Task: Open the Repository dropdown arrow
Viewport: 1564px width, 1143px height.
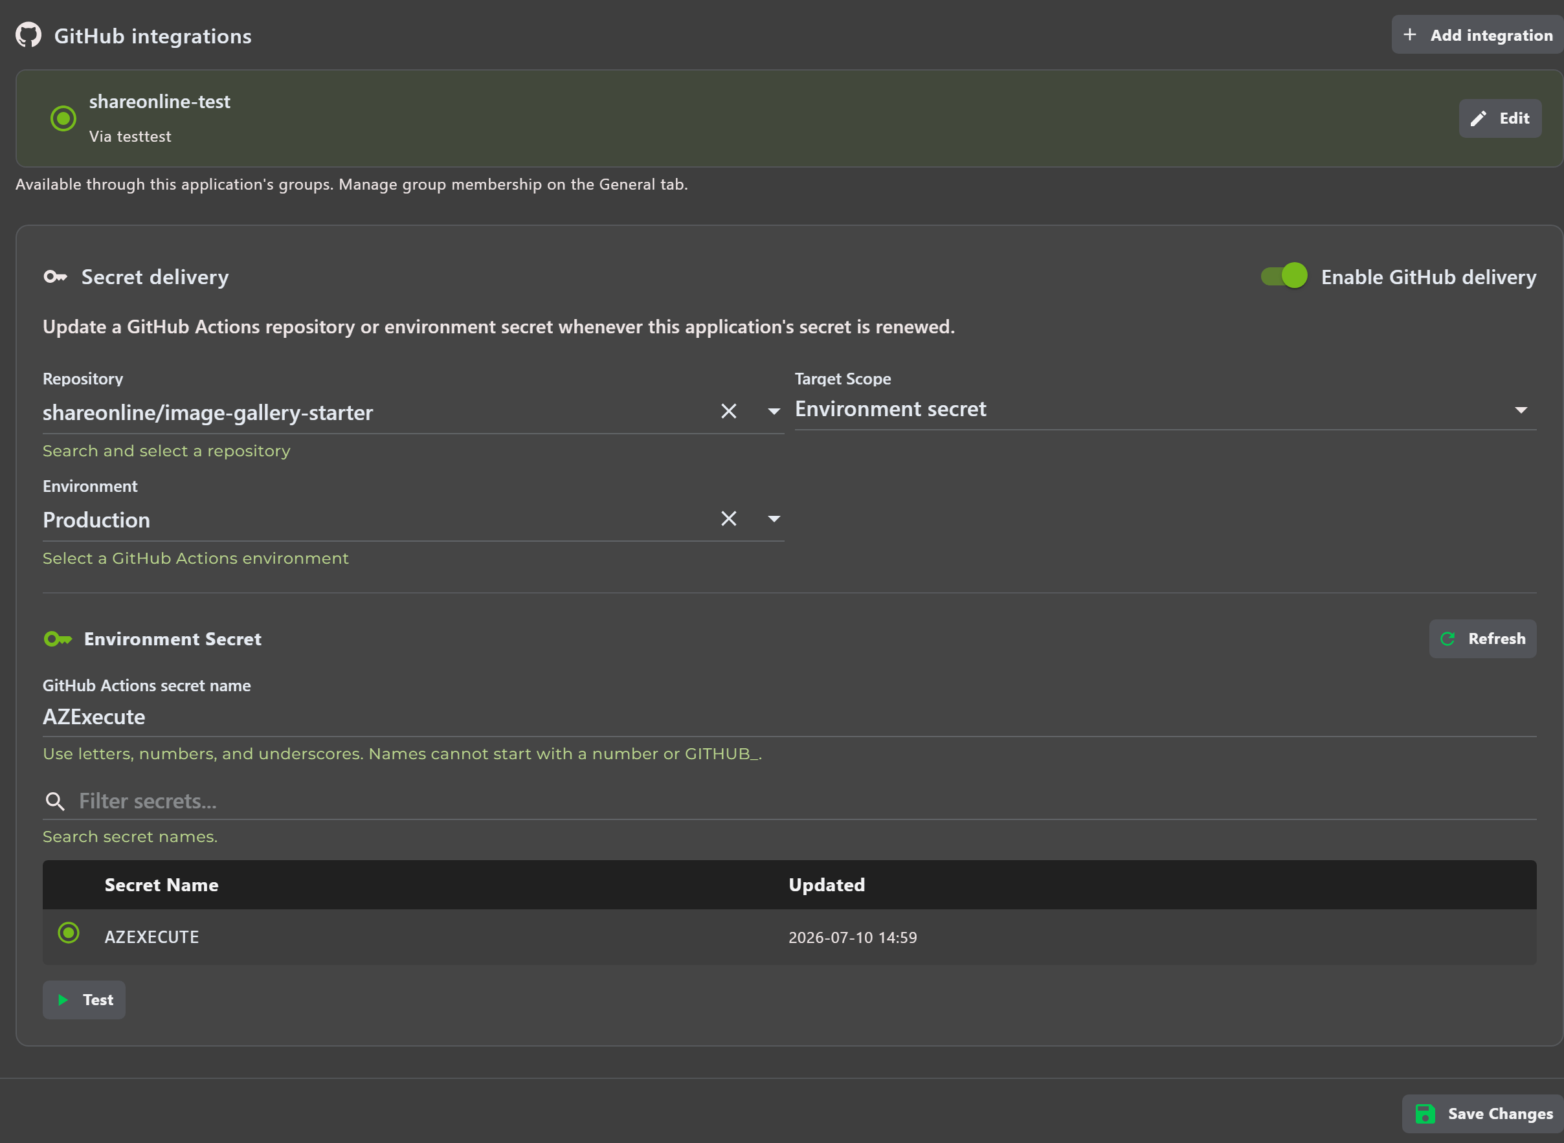Action: (x=774, y=411)
